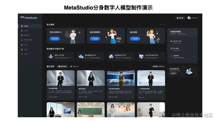The height and width of the screenshot is (122, 217).
Task: Click arrow on Meta概念讲解 card footer
Action: pyautogui.click(x=72, y=97)
